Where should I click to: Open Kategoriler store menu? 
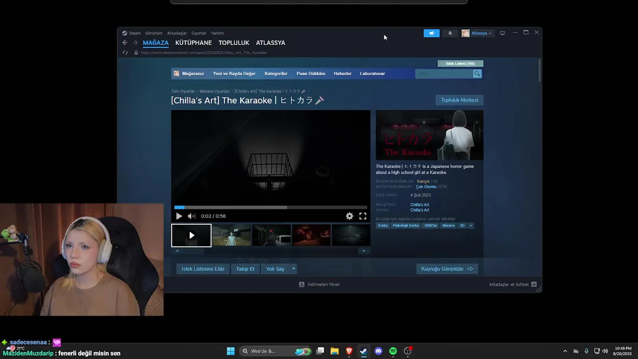point(276,74)
